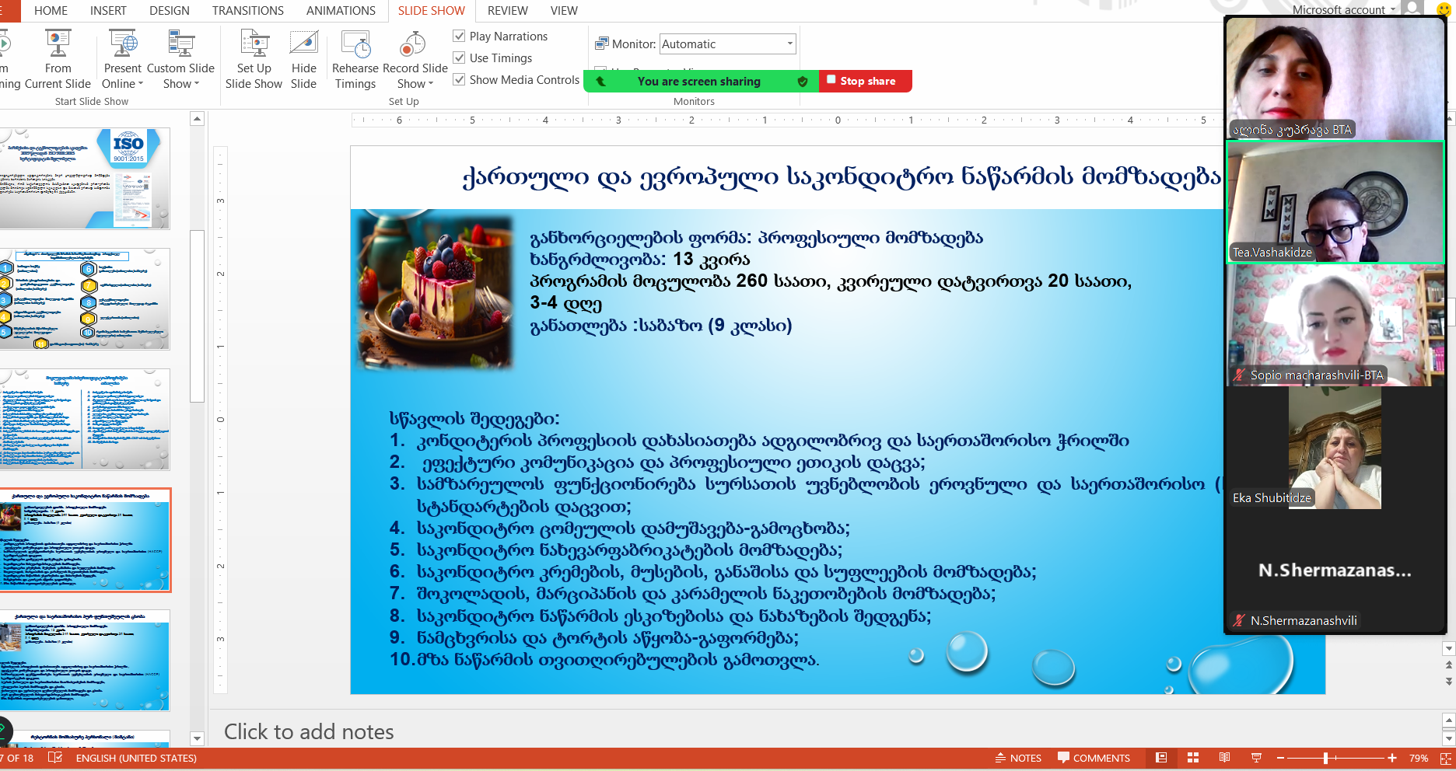Click smiley feedback icon

coord(1444,9)
